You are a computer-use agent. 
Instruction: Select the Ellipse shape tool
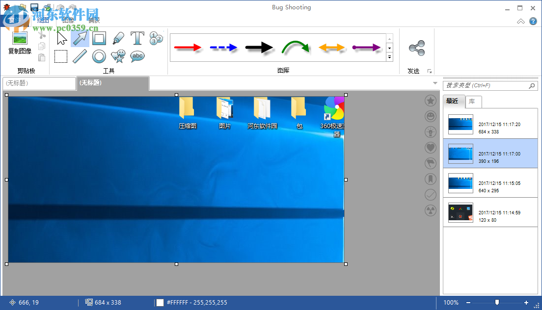99,56
